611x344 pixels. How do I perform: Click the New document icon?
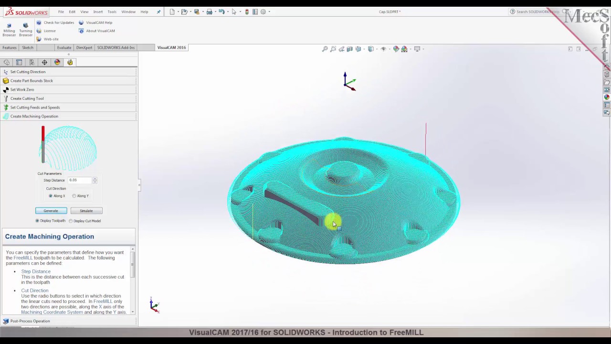point(172,11)
